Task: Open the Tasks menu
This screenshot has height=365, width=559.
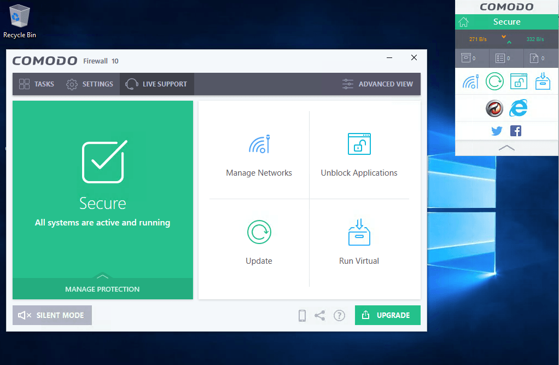Action: coord(36,84)
